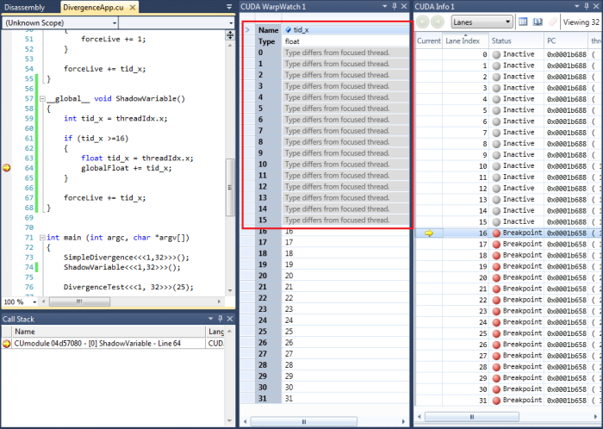
Task: Switch to the Disassembly tab
Action: (21, 7)
